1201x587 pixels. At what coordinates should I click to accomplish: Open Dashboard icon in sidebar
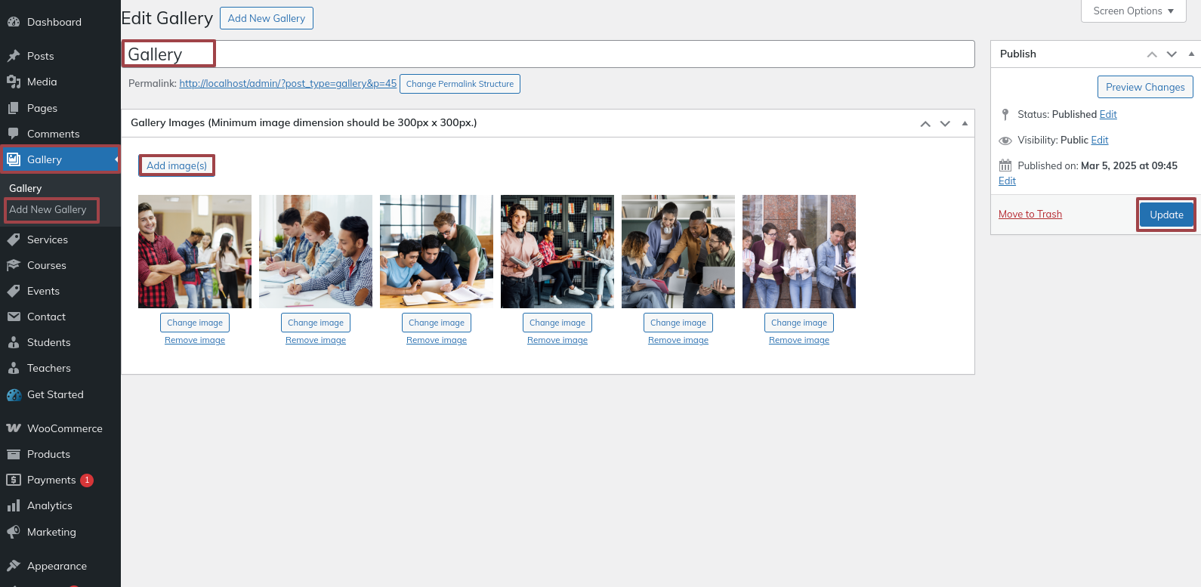(x=14, y=22)
